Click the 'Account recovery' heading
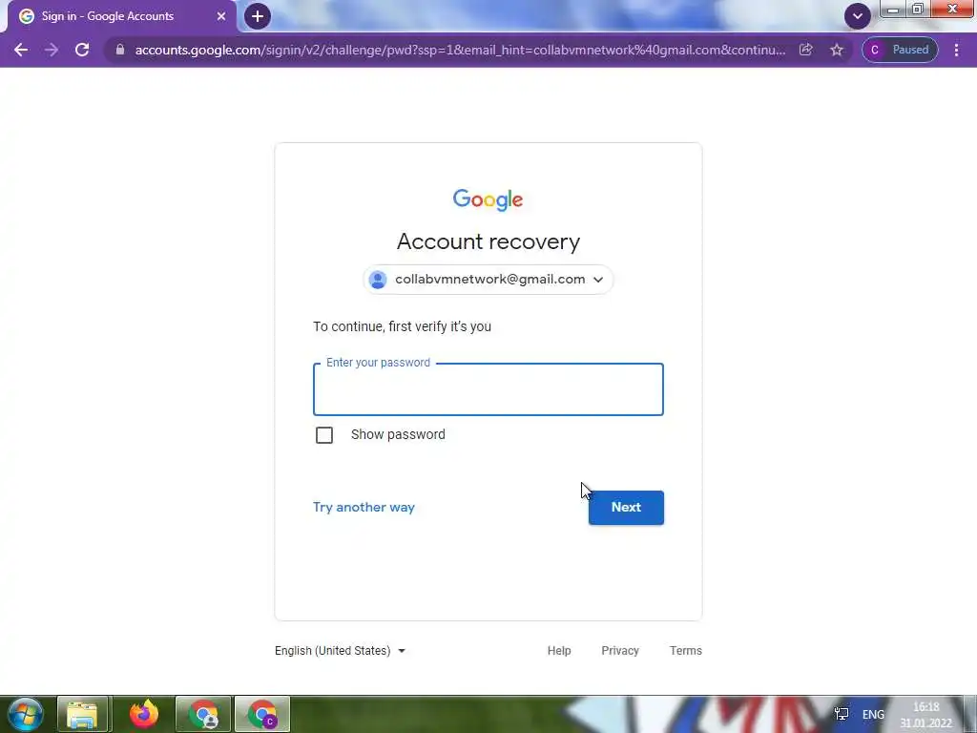The width and height of the screenshot is (977, 733). point(488,241)
